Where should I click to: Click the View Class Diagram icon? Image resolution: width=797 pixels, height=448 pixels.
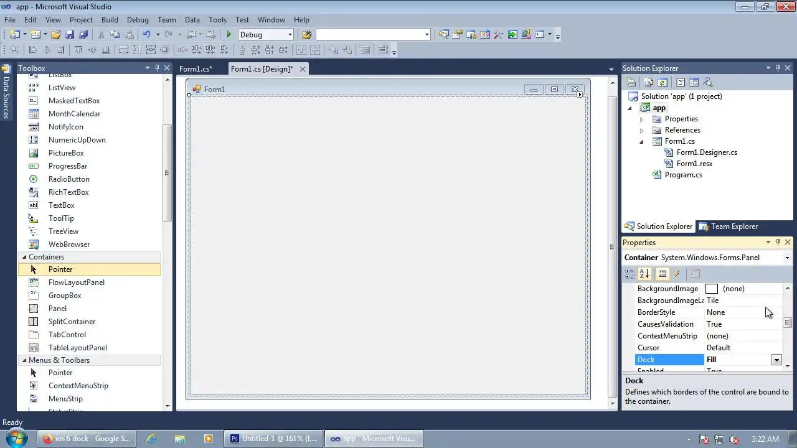(707, 82)
